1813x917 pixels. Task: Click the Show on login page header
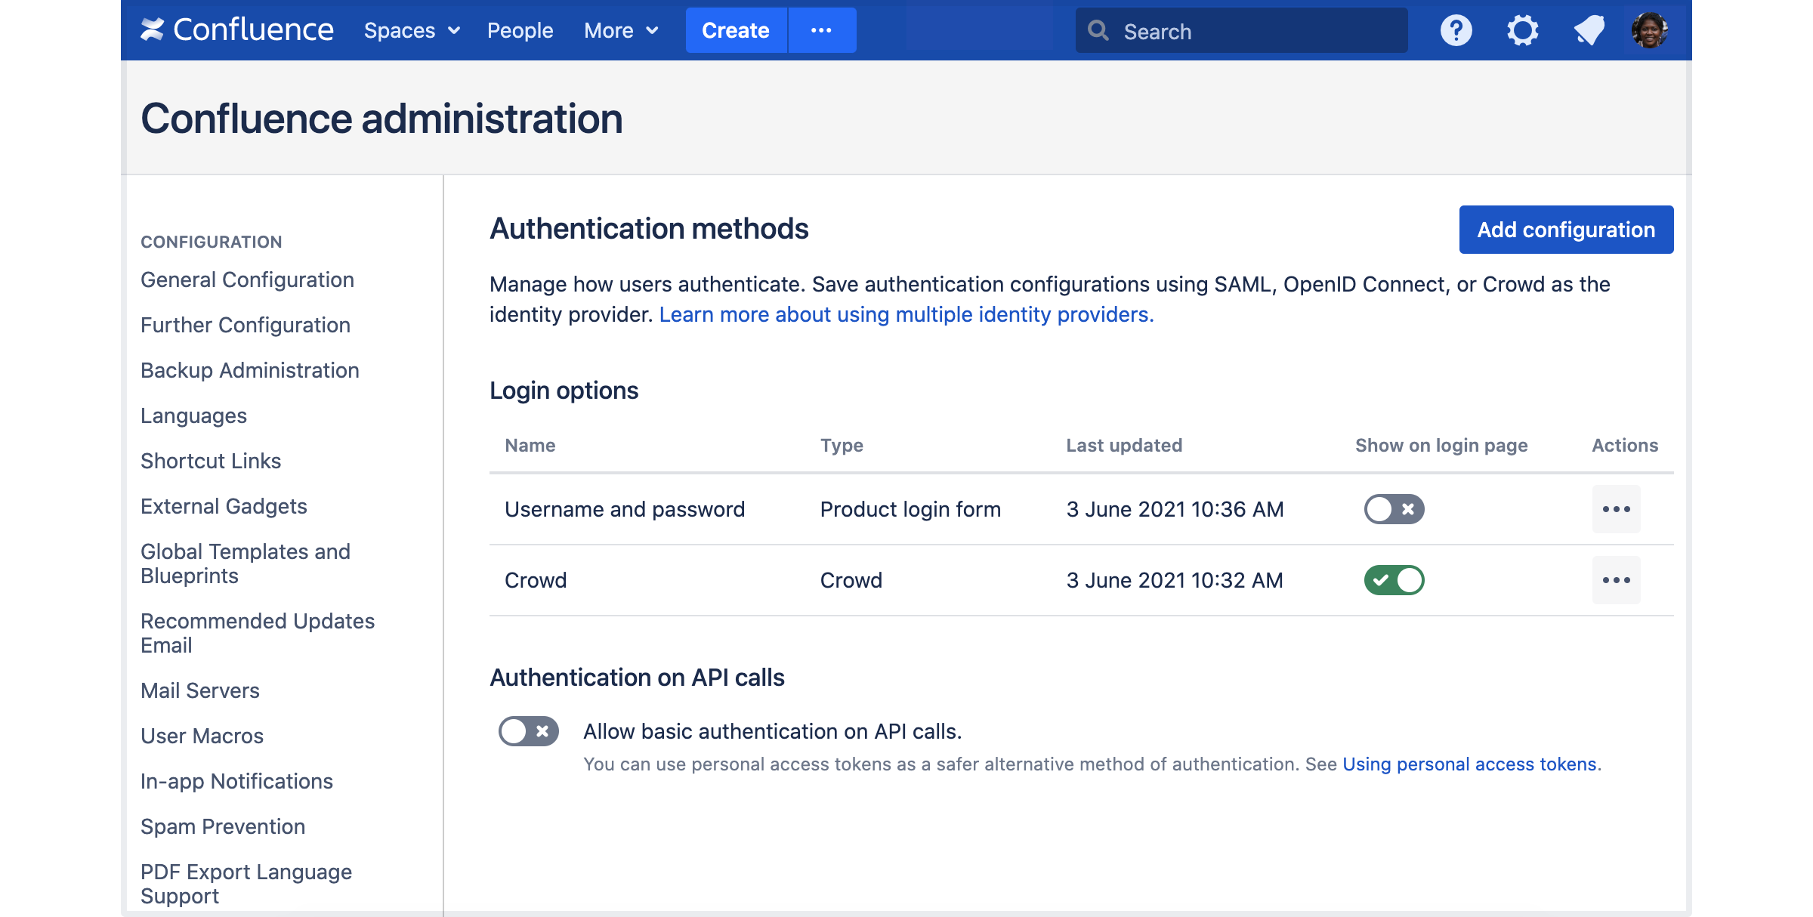tap(1441, 446)
